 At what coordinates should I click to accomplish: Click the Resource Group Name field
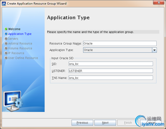[x=120, y=44]
